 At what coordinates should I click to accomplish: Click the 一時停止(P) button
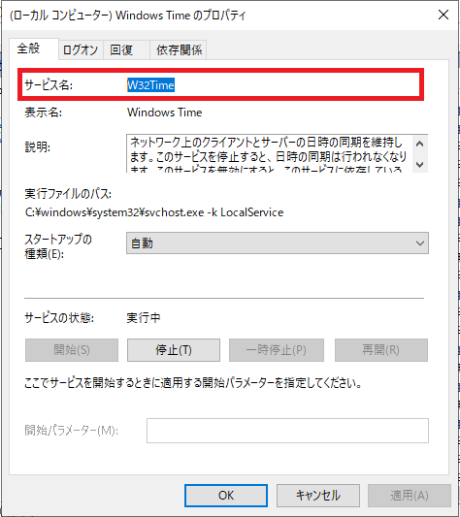coord(277,350)
